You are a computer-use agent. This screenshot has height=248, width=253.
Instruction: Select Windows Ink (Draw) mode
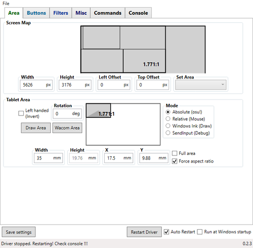(168, 126)
